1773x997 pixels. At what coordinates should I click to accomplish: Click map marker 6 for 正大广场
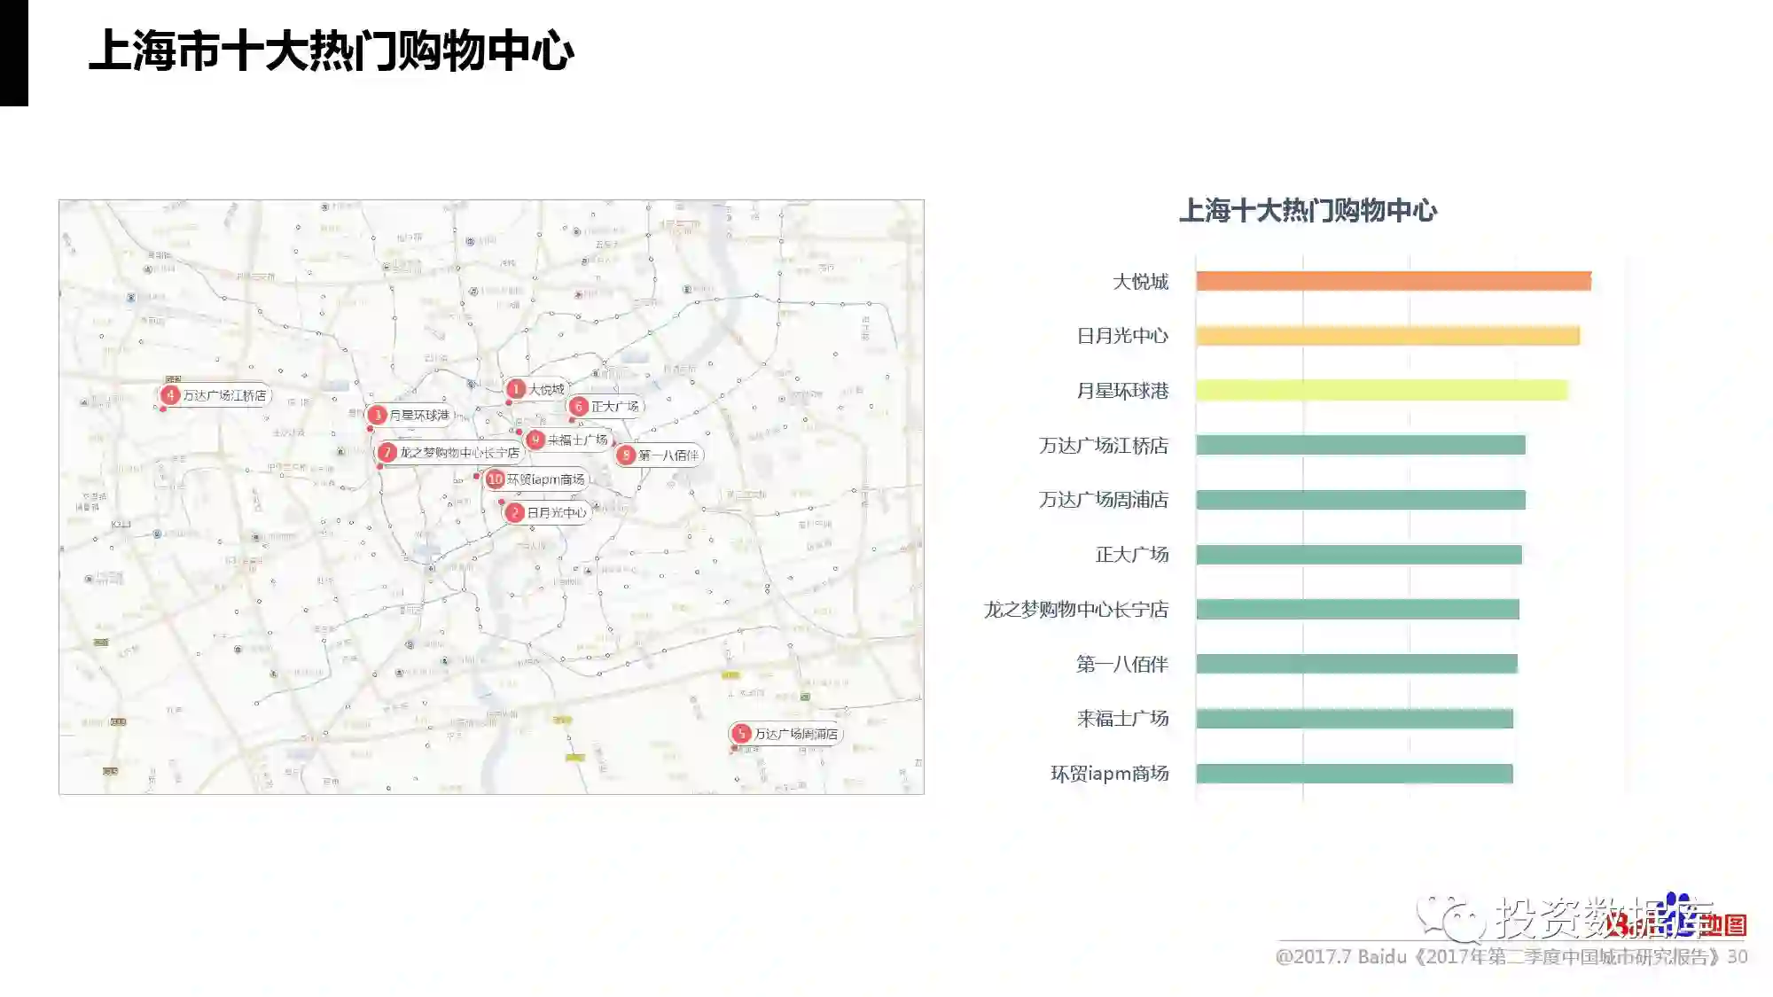[578, 406]
